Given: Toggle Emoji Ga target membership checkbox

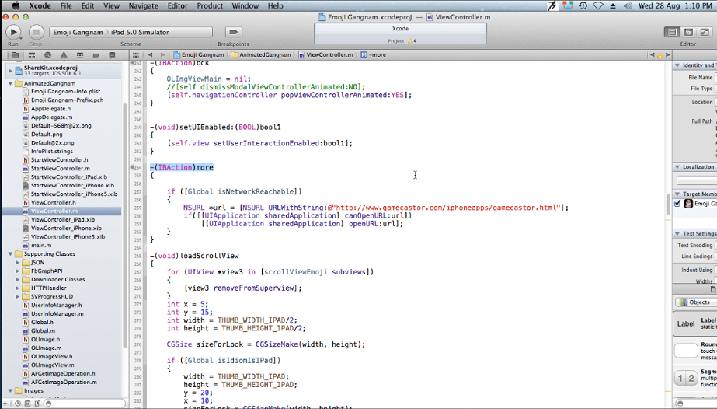Looking at the screenshot, I should pos(677,203).
